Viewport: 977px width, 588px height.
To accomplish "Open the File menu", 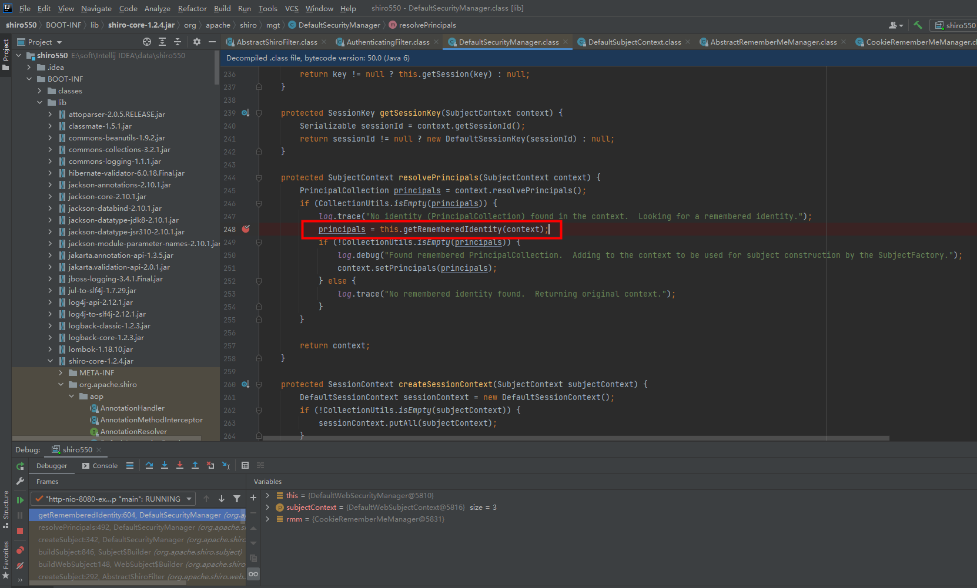I will click(25, 8).
